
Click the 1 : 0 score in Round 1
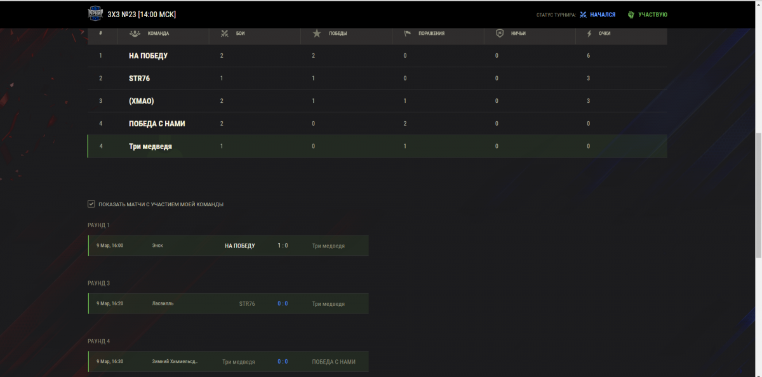click(x=283, y=246)
